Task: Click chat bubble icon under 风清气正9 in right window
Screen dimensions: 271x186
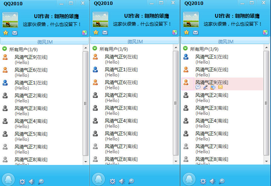Action: coord(198,87)
